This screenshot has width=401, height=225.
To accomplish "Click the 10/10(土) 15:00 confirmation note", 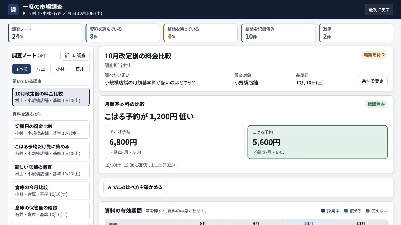I will (142, 165).
